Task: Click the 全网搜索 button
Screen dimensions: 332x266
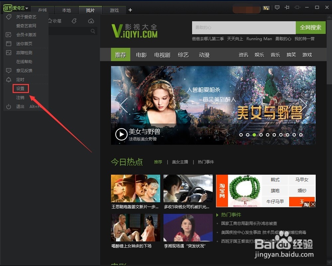Action: [x=311, y=28]
